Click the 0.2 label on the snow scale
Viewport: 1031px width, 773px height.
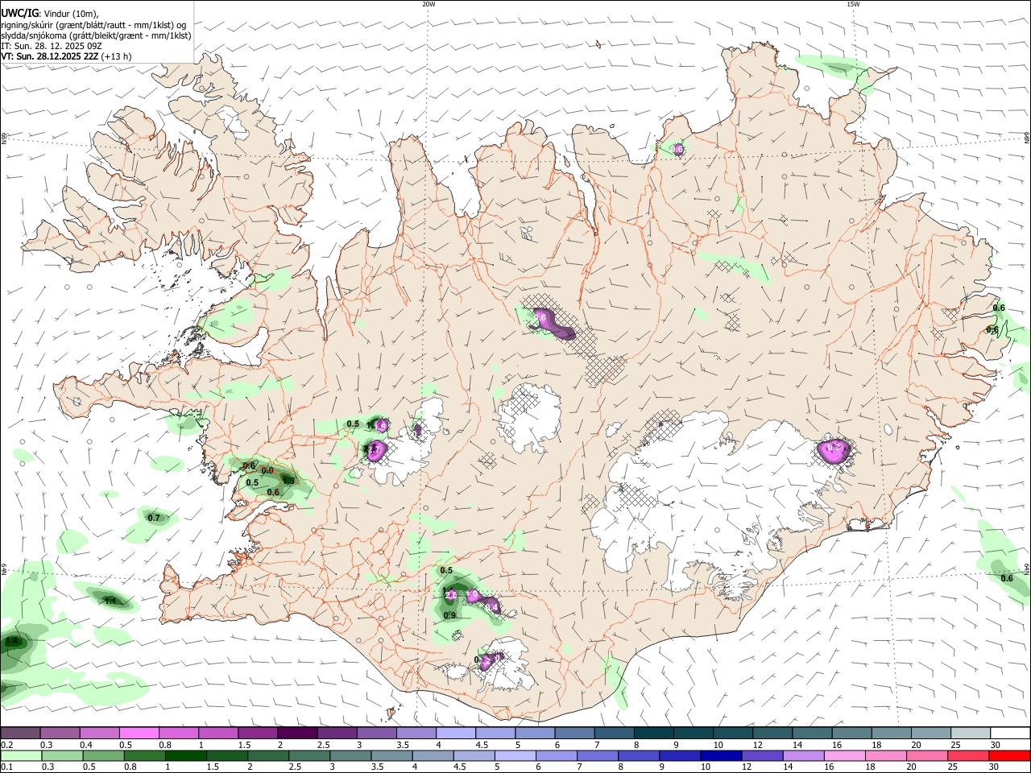tap(6, 745)
